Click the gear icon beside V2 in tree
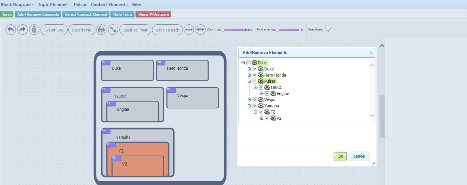This screenshot has height=185, width=467. pos(273,118)
